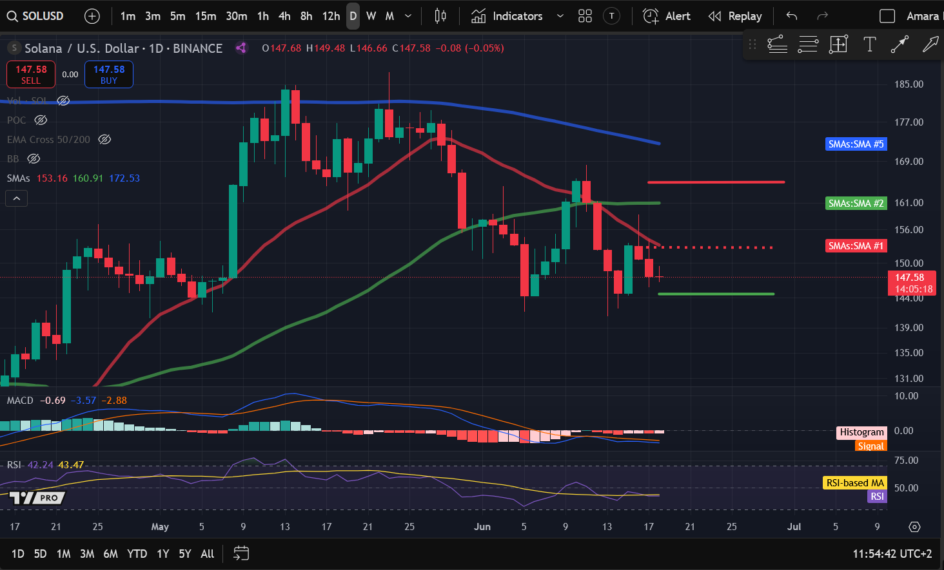Select the arrow marker drawing tool

(x=900, y=44)
